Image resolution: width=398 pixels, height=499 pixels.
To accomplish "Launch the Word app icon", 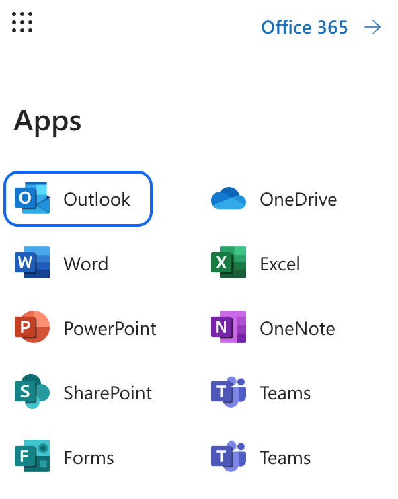I will pyautogui.click(x=32, y=262).
